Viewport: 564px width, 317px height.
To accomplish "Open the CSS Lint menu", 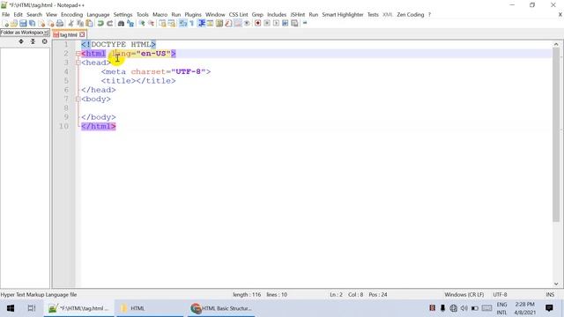I will coord(238,15).
